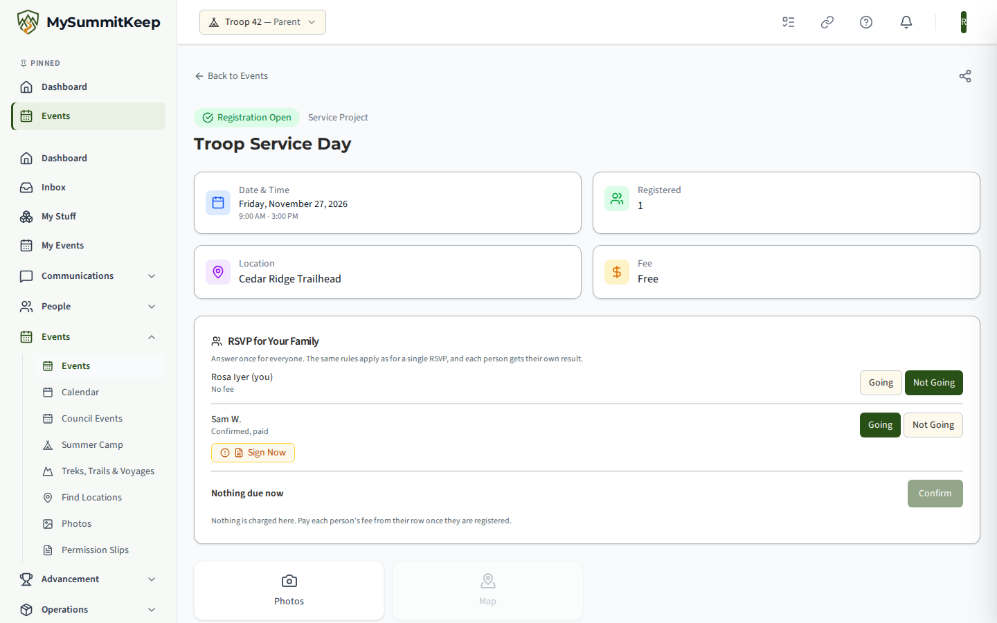Open My Events in sidebar
Image resolution: width=997 pixels, height=623 pixels.
[89, 246]
